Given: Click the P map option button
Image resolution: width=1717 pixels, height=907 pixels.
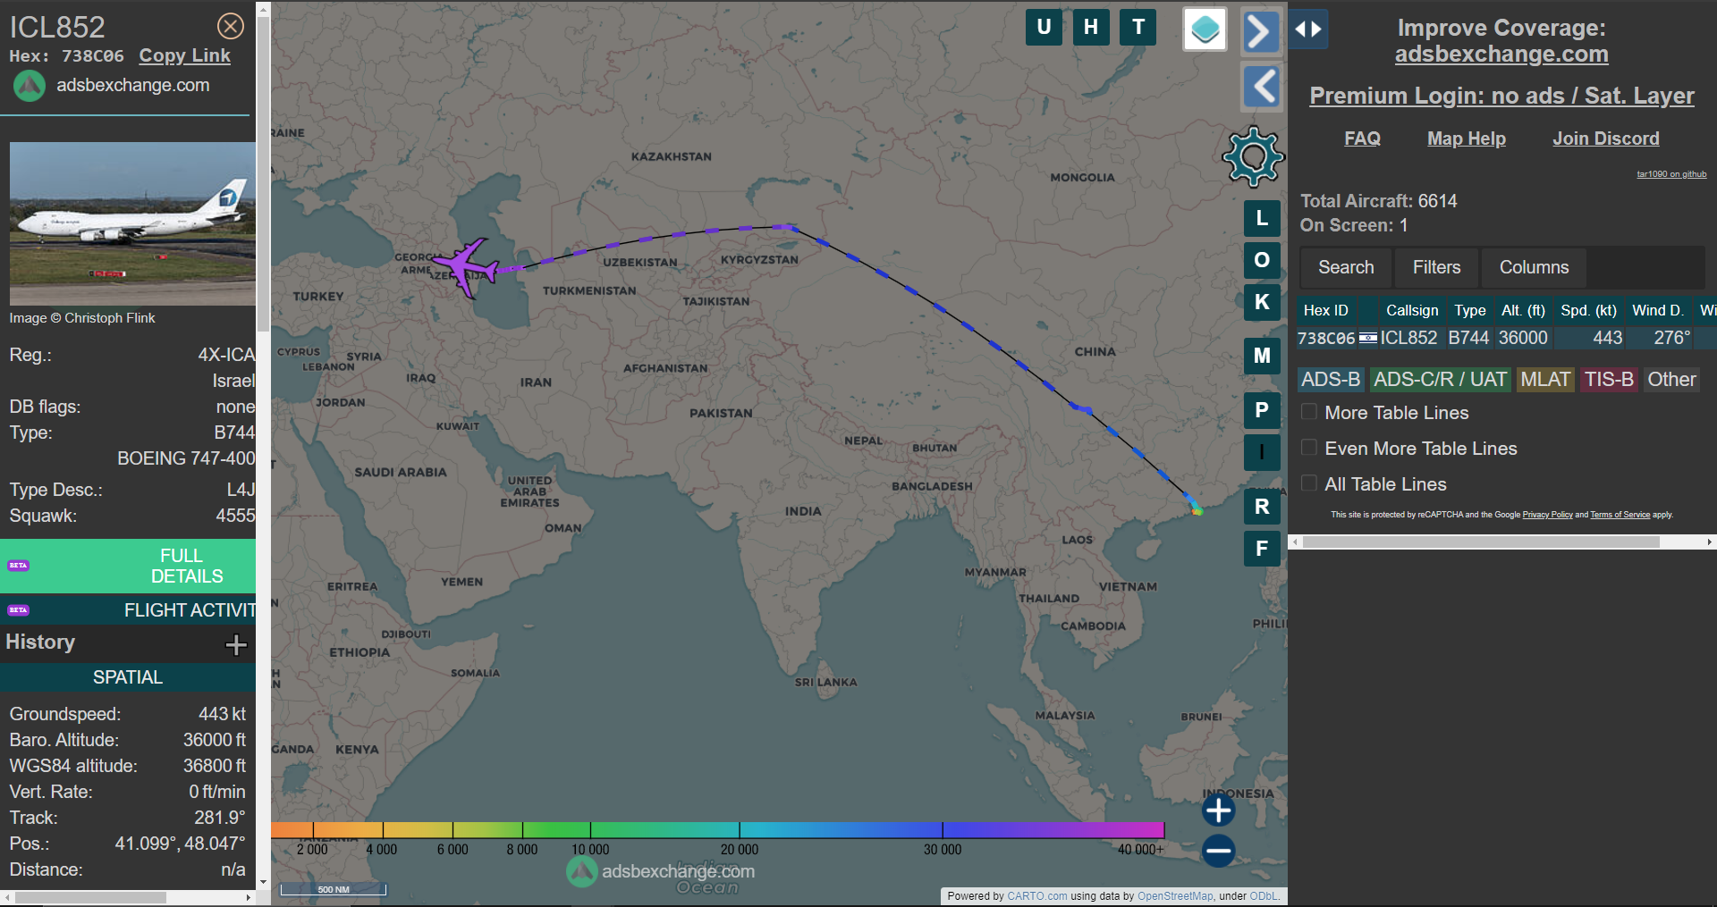Looking at the screenshot, I should pos(1262,410).
